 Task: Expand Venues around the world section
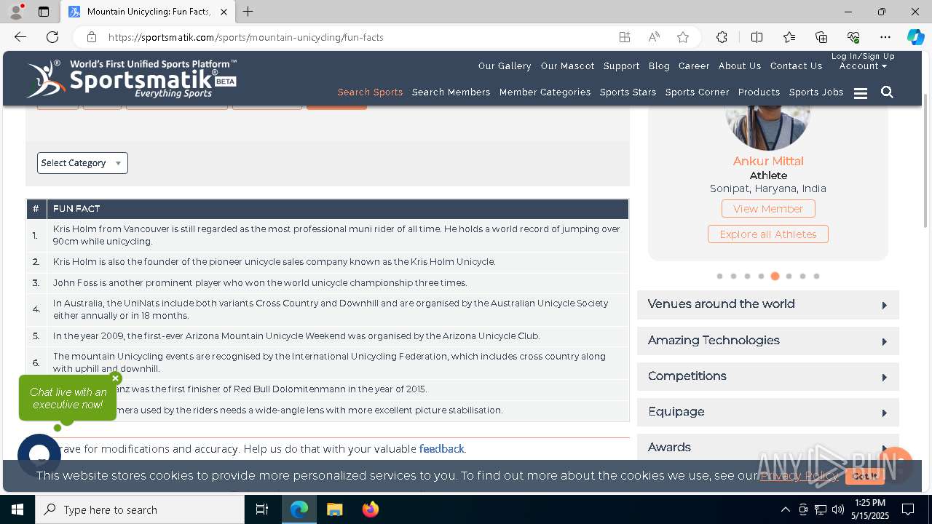tap(768, 304)
